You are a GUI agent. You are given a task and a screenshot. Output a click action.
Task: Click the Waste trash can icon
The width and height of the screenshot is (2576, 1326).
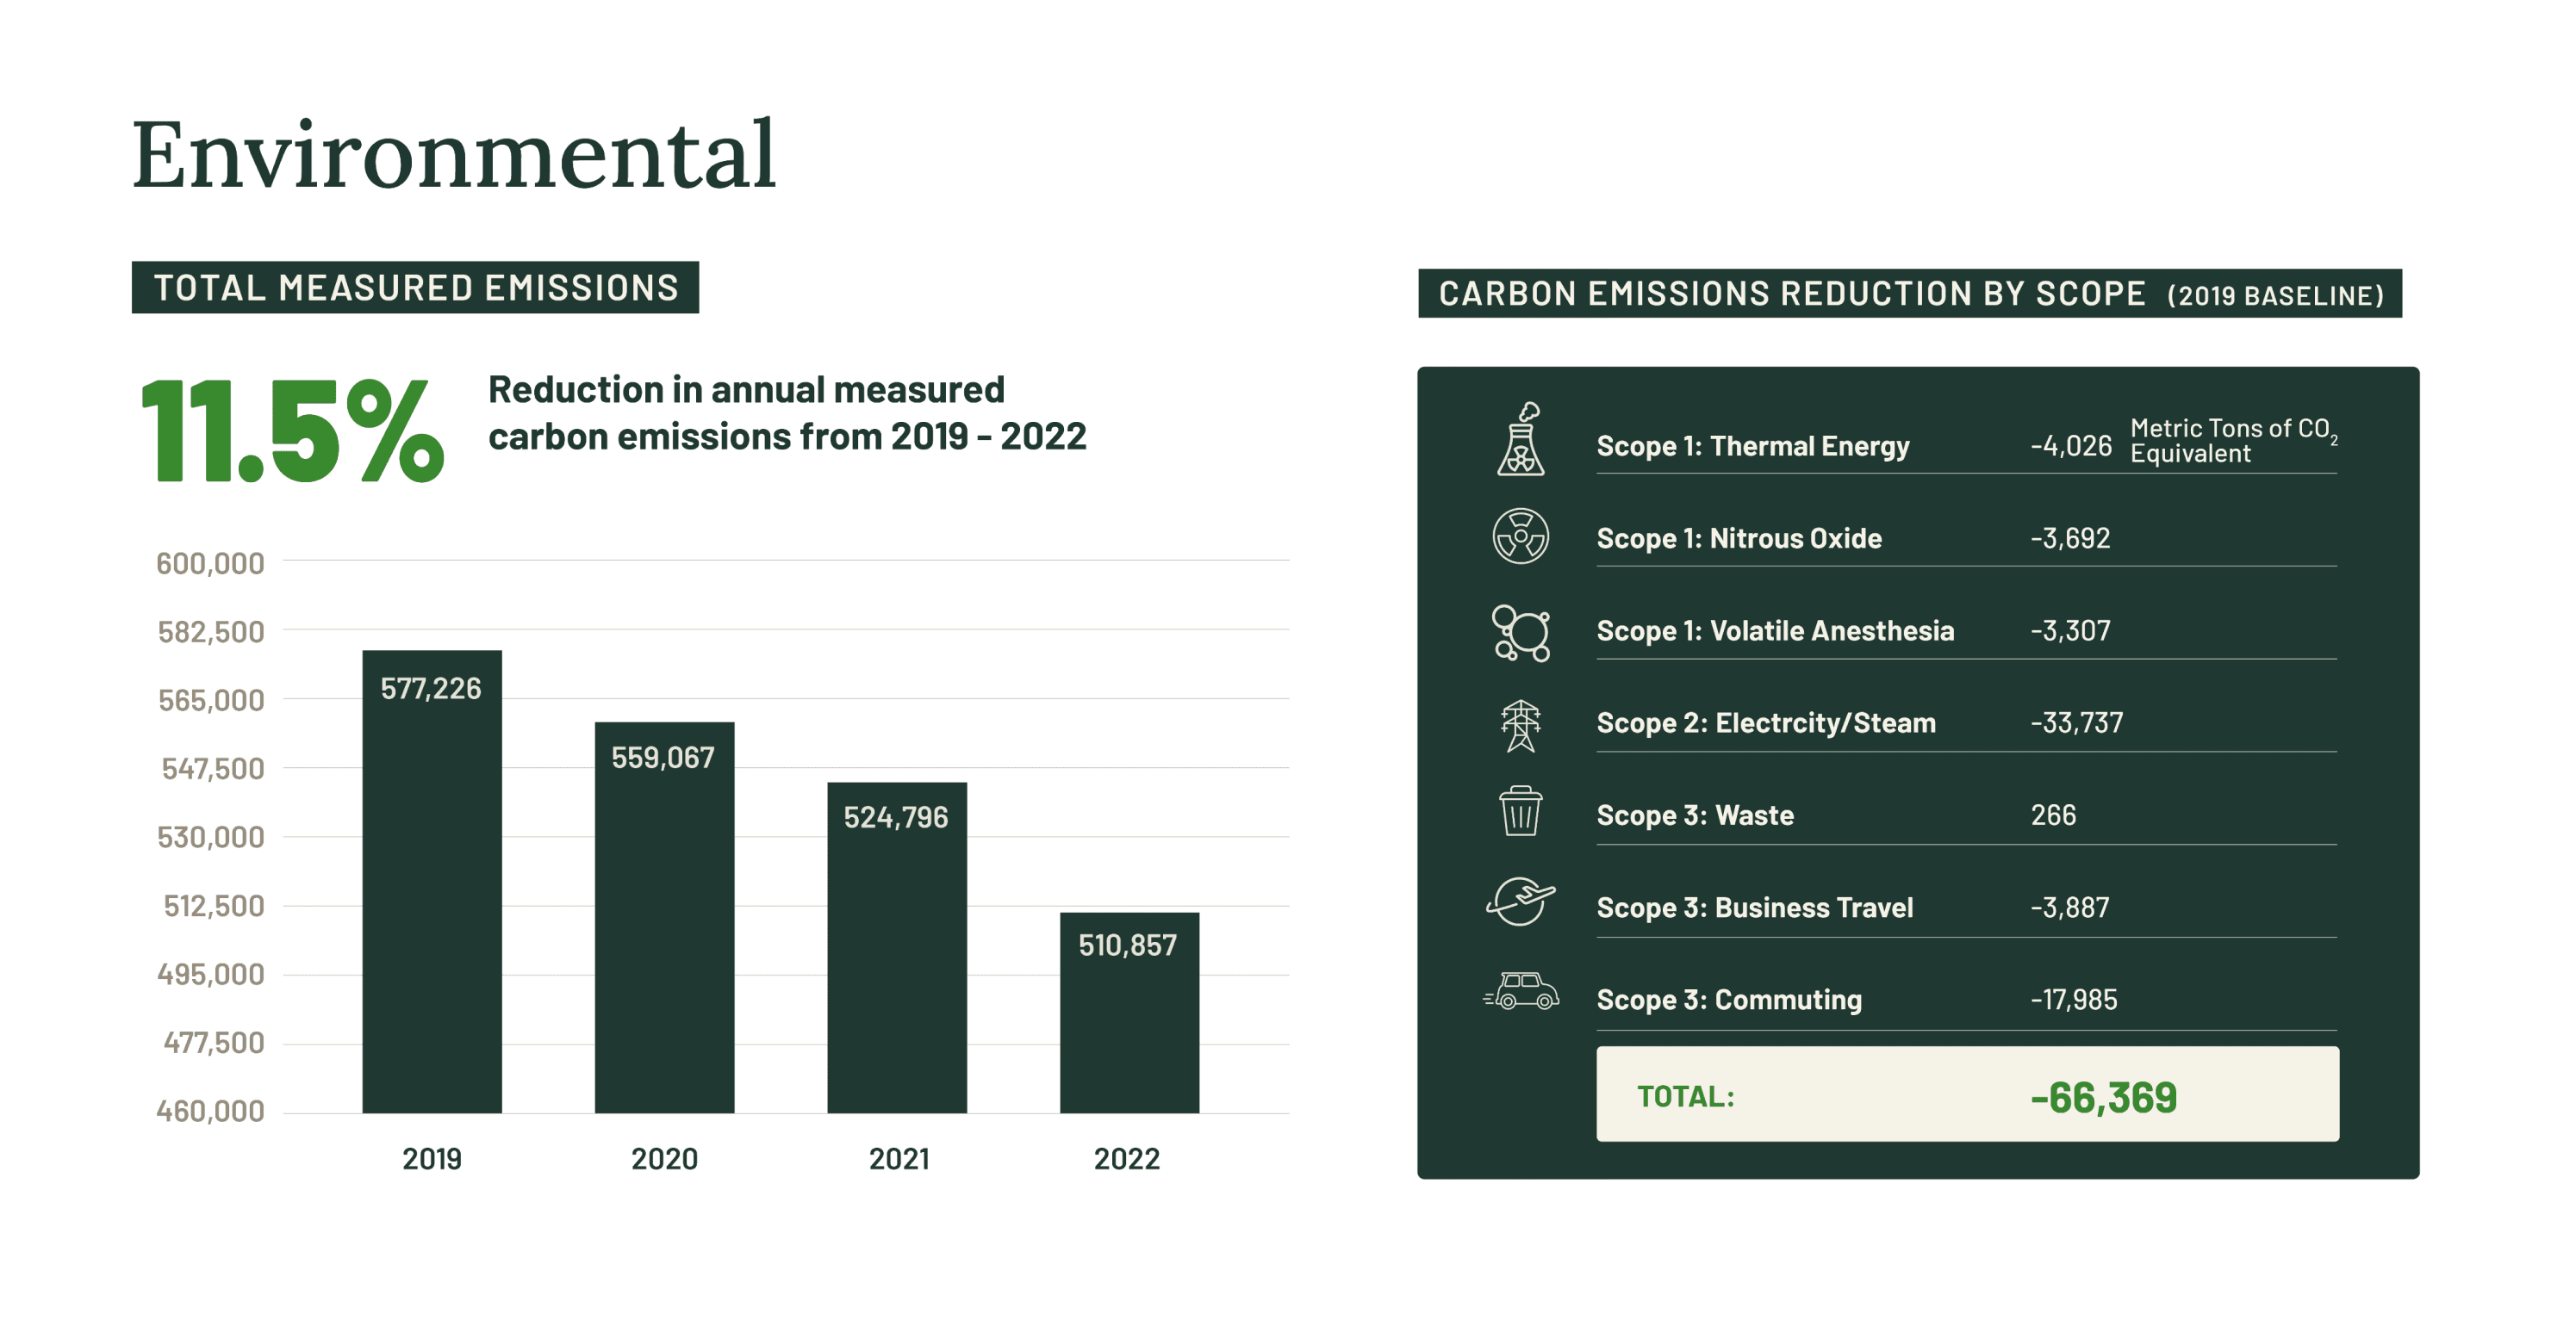[1520, 810]
